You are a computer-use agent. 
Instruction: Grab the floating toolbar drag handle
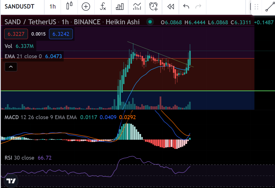256,7
